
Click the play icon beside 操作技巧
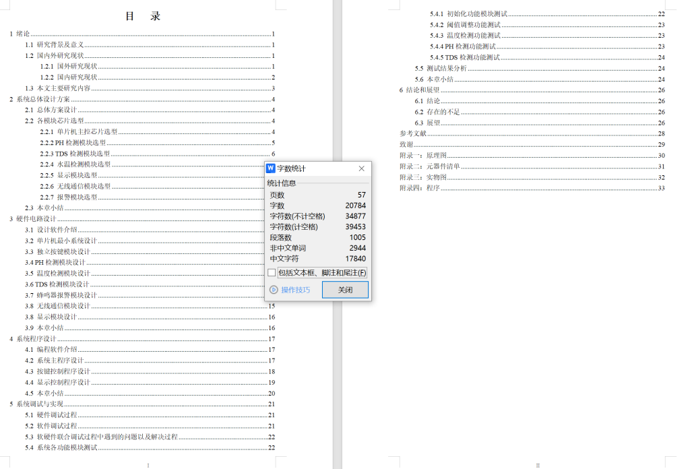point(274,289)
